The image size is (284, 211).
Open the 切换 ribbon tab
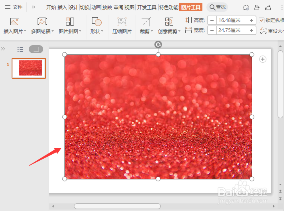click(x=85, y=8)
